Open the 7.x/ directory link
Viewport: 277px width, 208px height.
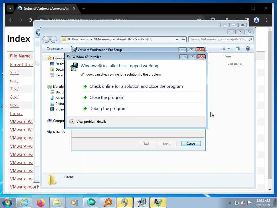click(x=14, y=89)
